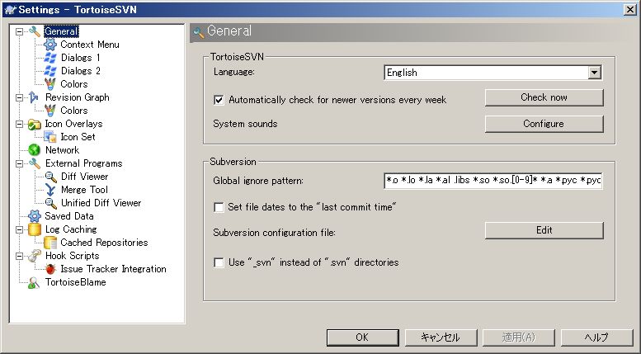Click the Cached Repositories database icon
641x354 pixels.
tap(50, 243)
